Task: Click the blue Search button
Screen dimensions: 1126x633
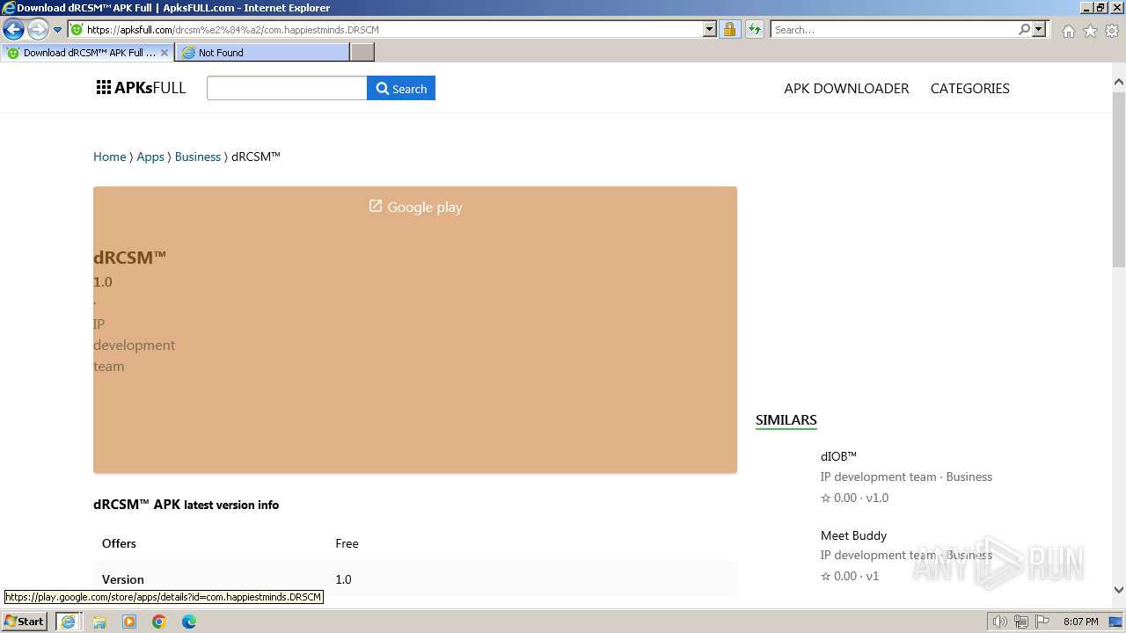Action: tap(401, 88)
